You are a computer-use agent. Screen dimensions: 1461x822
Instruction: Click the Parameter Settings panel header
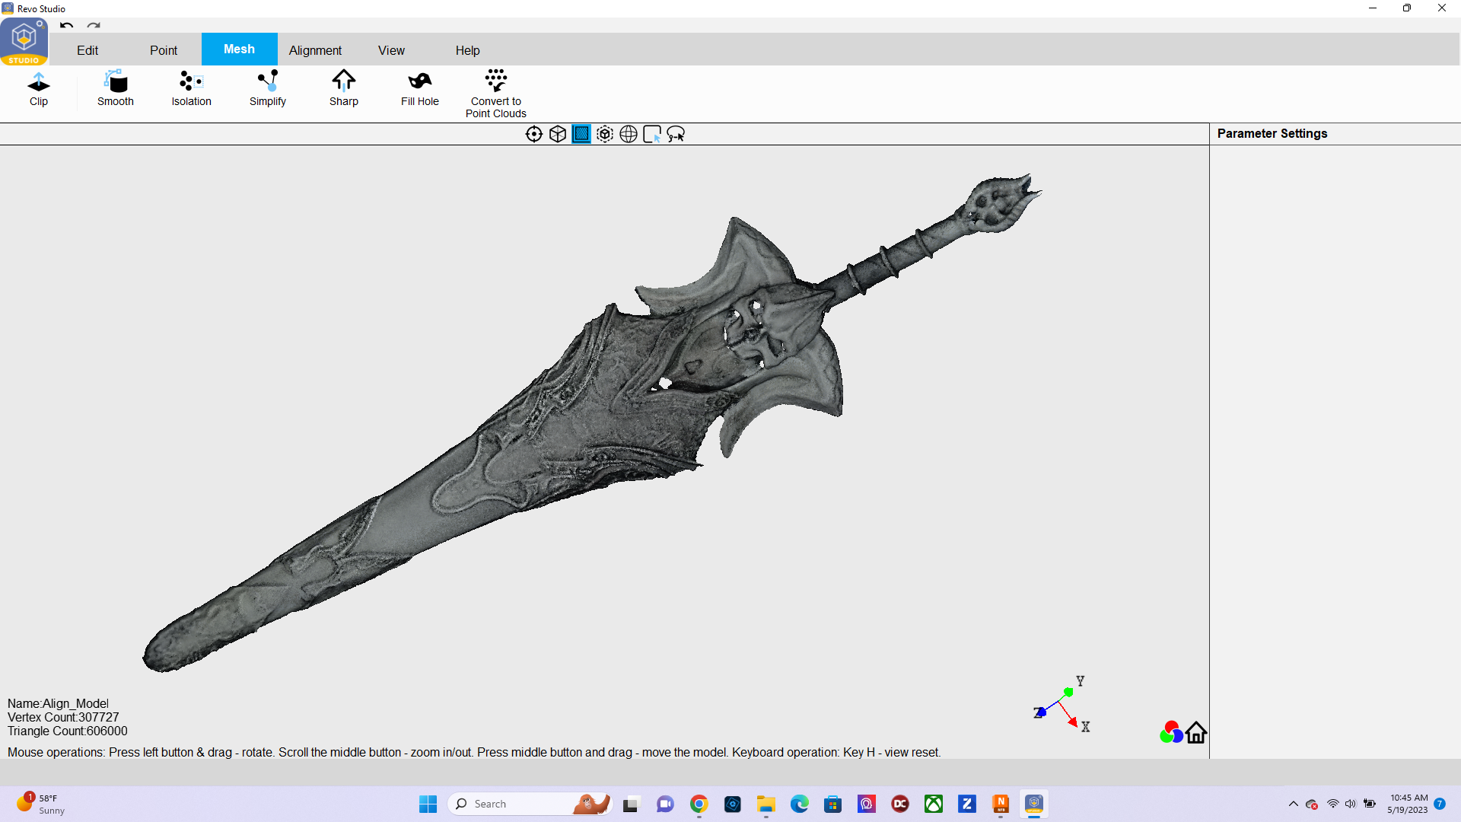point(1272,133)
